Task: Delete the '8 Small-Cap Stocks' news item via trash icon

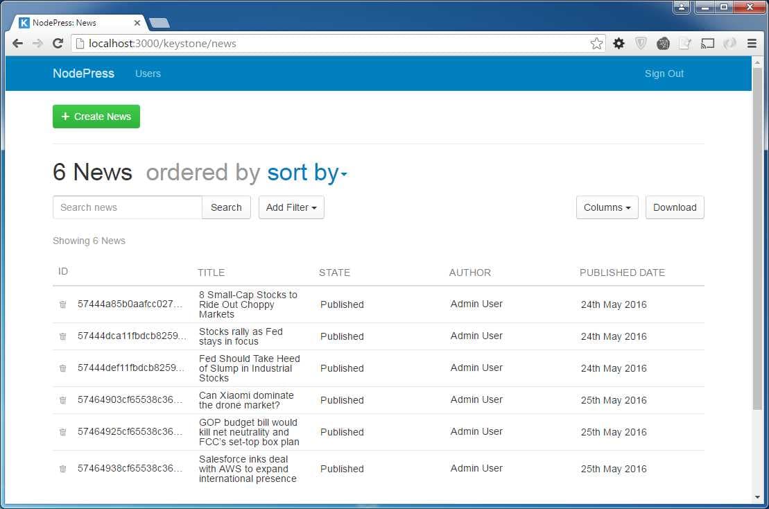Action: click(62, 304)
